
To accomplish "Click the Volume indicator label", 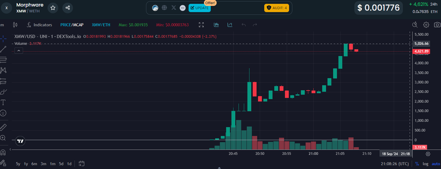I will click(21, 44).
